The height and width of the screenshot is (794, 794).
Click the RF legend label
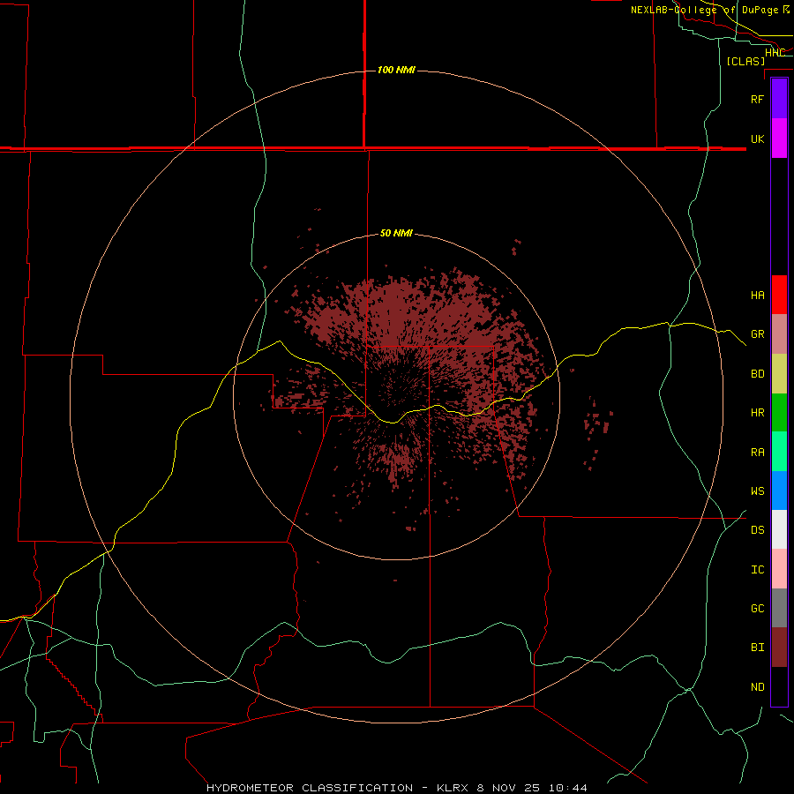[757, 99]
